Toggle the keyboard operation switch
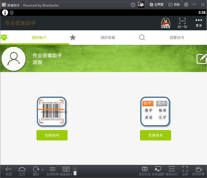Screen dimensions: 207x178 point(75,171)
